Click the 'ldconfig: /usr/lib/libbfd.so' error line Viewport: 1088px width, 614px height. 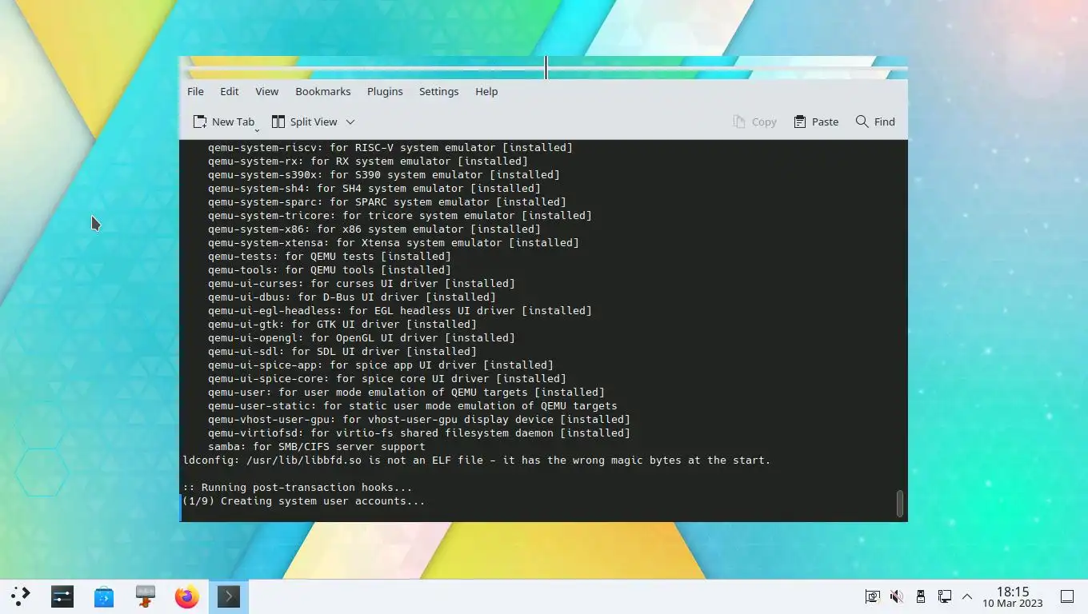(x=477, y=460)
